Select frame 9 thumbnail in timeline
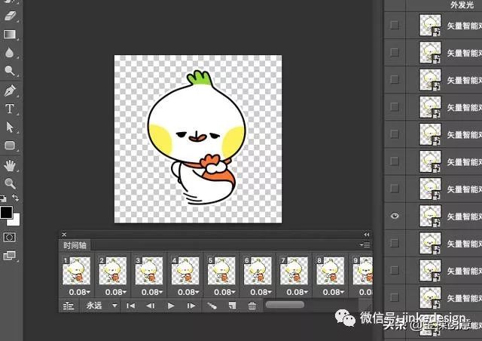 (x=363, y=271)
